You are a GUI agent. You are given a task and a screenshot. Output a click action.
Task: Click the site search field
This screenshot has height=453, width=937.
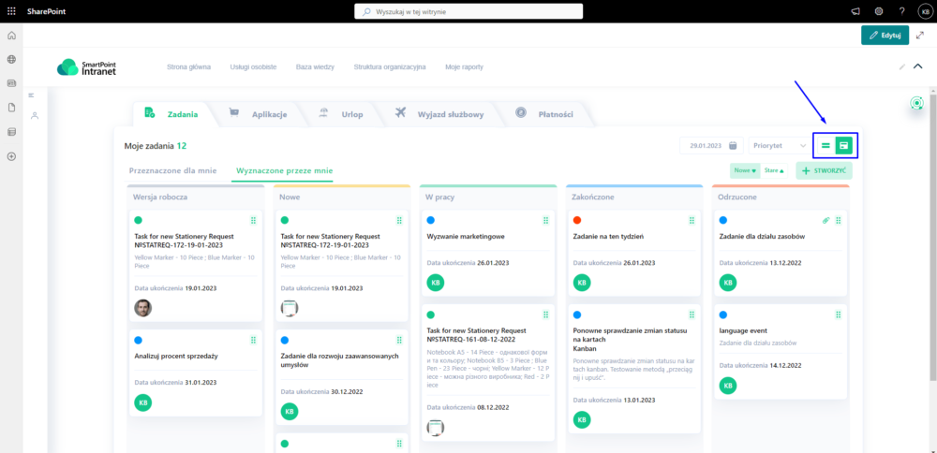468,11
